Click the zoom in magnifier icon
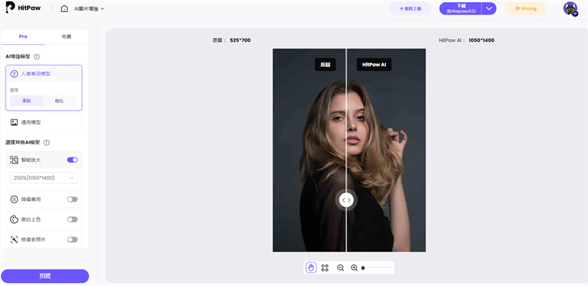The height and width of the screenshot is (286, 588). 354,267
